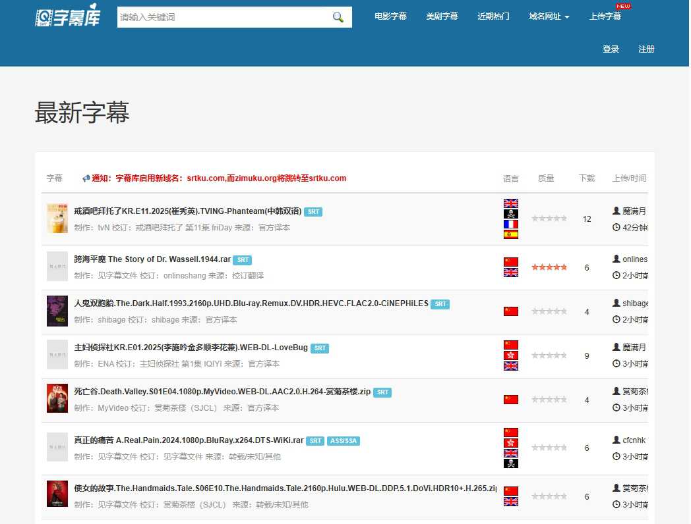
Task: Click the 注册 registration link
Action: 647,49
